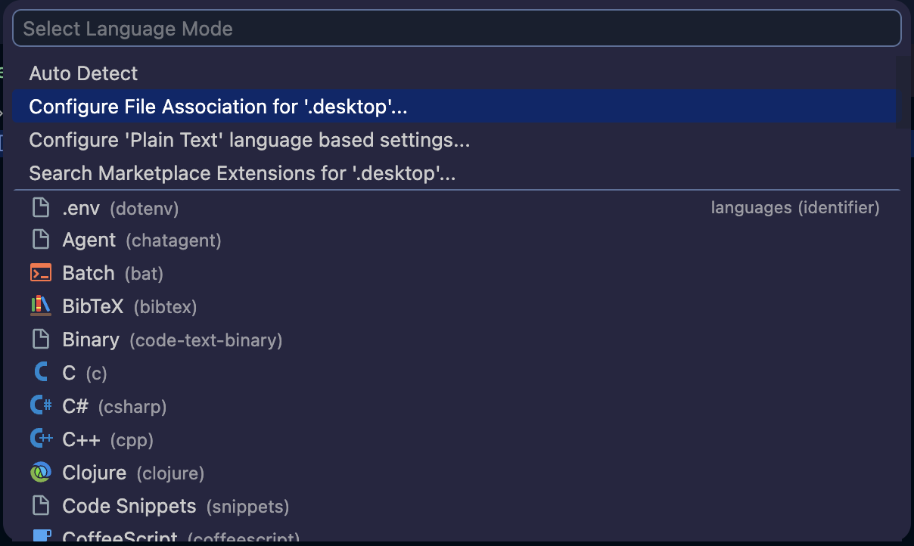The width and height of the screenshot is (914, 546).
Task: Click the .env file icon
Action: click(40, 207)
